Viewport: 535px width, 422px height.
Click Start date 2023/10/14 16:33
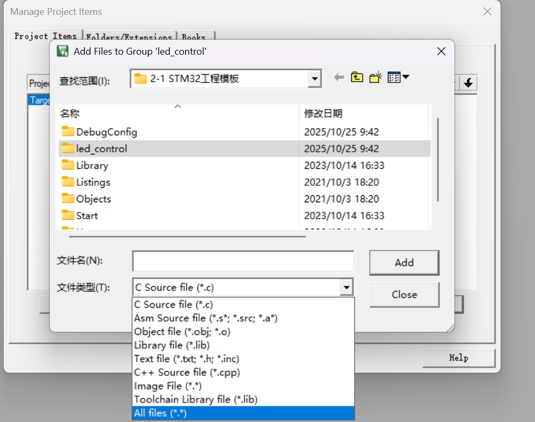pyautogui.click(x=344, y=216)
